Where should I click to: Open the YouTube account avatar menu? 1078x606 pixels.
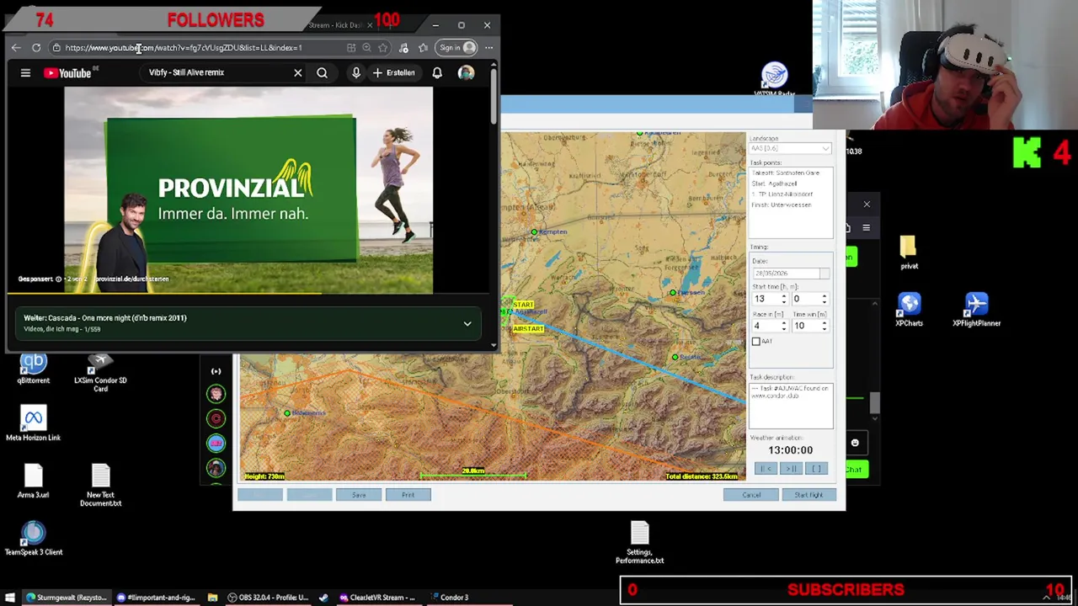(x=466, y=73)
